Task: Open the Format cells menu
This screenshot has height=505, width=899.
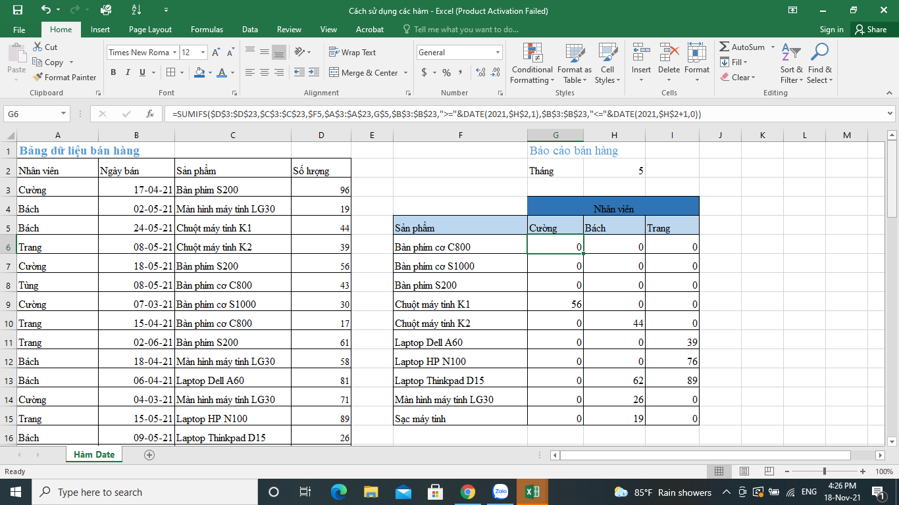Action: point(697,64)
